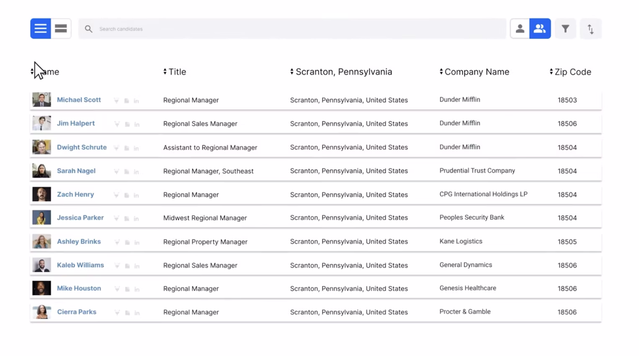
Task: Switch to compact list view
Action: (x=41, y=29)
